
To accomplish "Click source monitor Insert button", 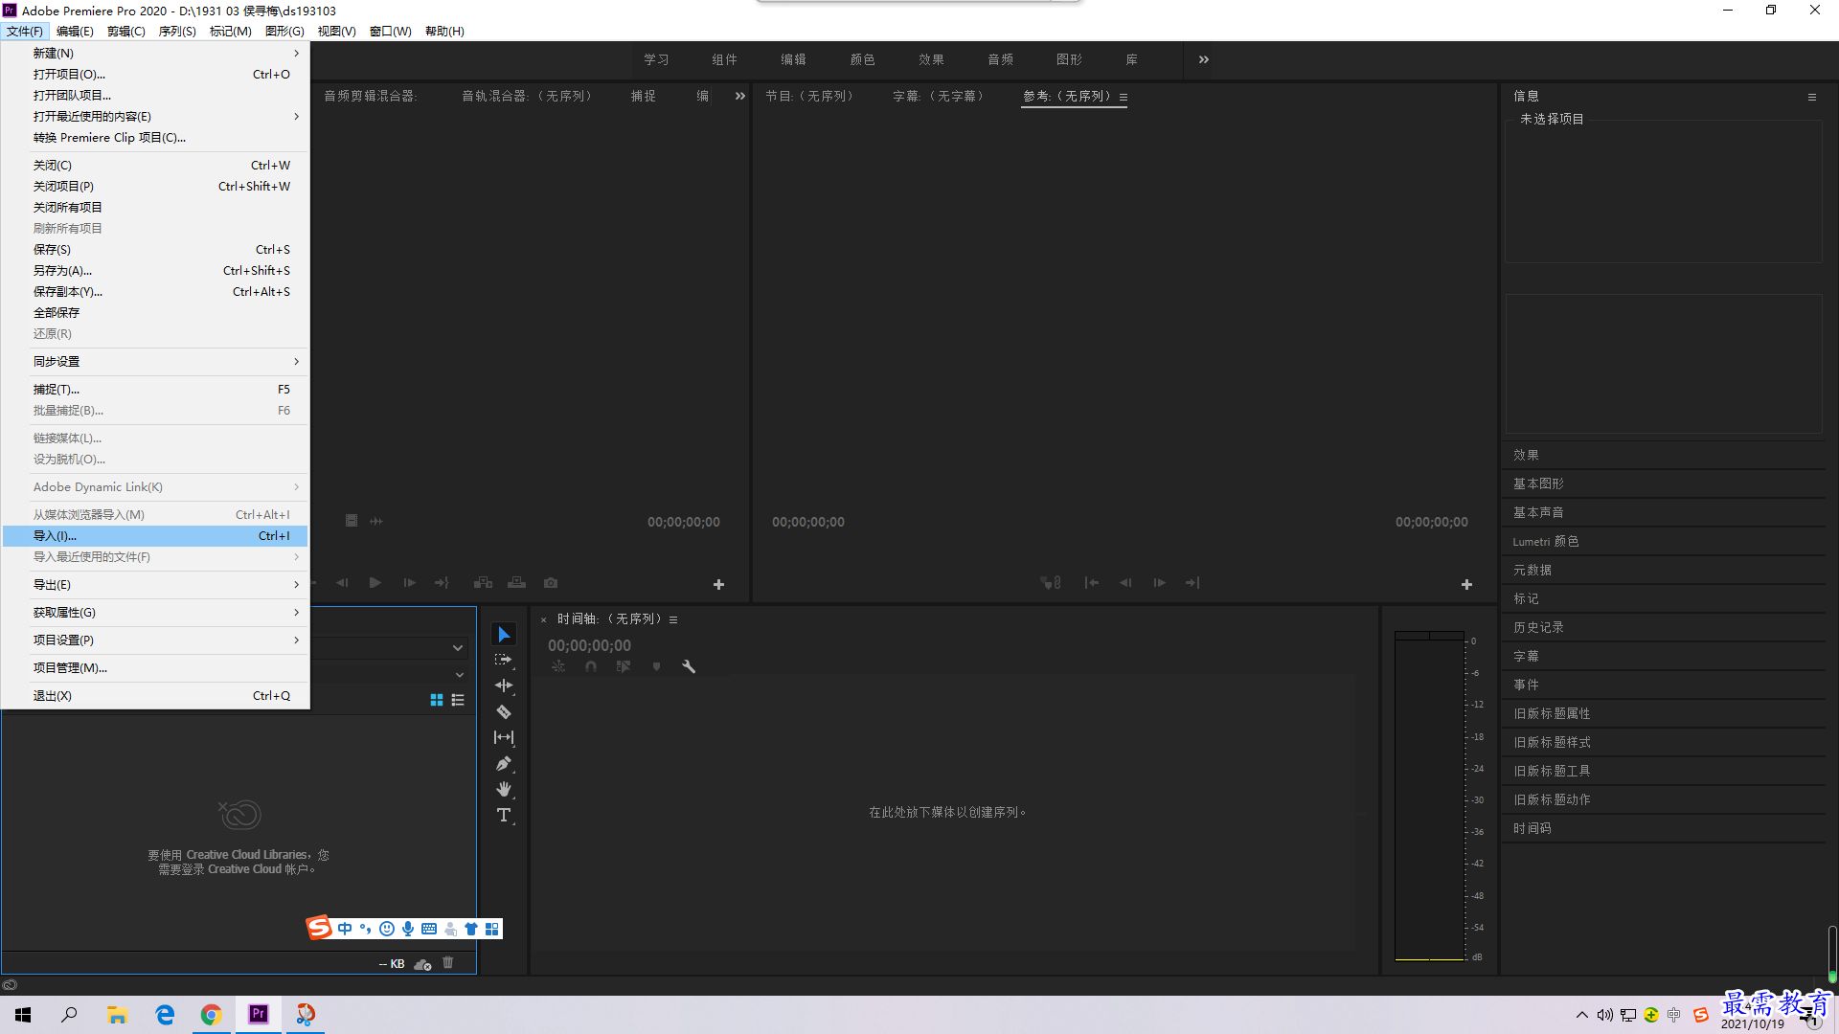I will pyautogui.click(x=483, y=582).
